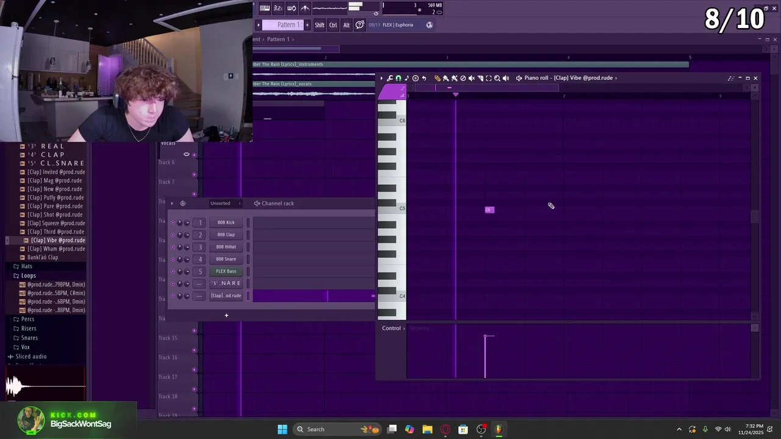
Task: Select the Mute tool in piano roll toolbar
Action: (471, 78)
